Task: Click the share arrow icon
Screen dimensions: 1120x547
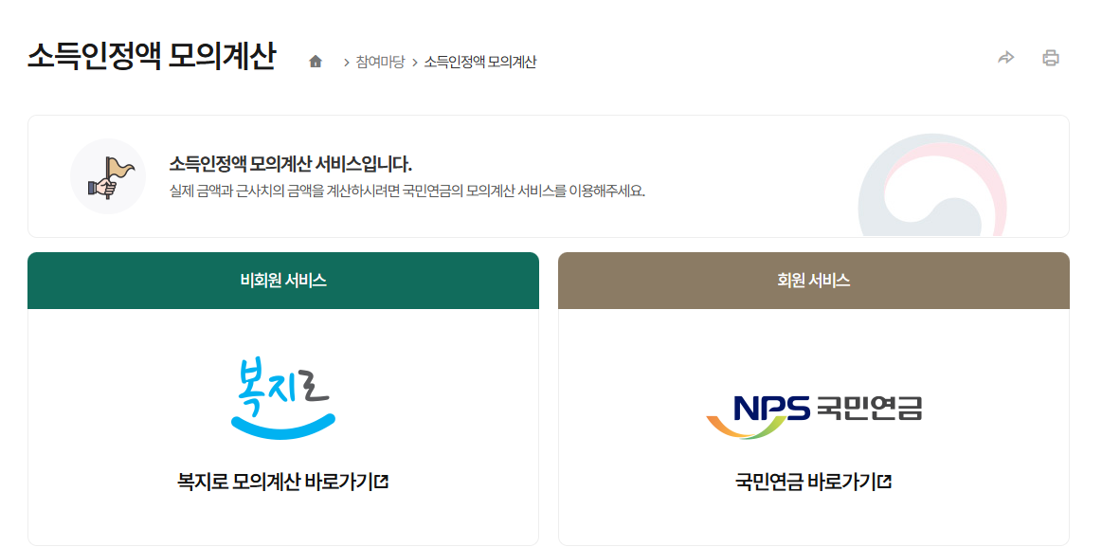Action: (1005, 58)
